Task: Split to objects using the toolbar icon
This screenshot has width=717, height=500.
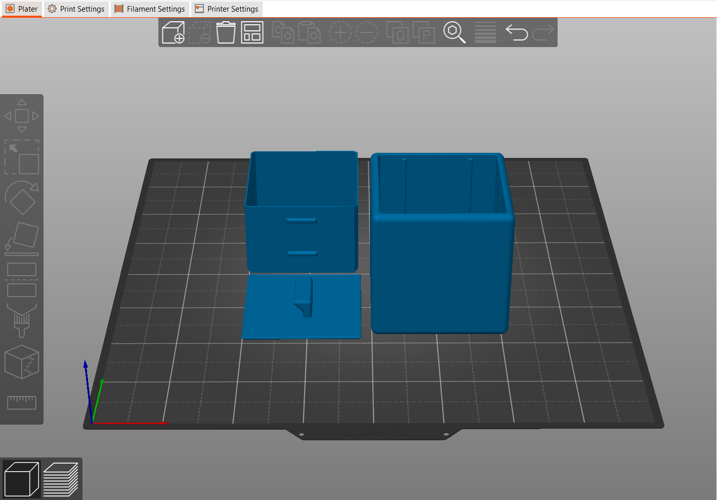Action: (x=397, y=32)
